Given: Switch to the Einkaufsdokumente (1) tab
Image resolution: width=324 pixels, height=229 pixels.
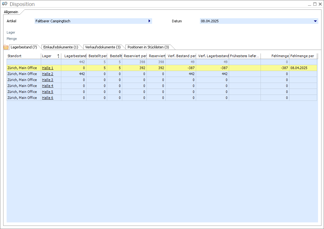Looking at the screenshot, I should pos(61,47).
